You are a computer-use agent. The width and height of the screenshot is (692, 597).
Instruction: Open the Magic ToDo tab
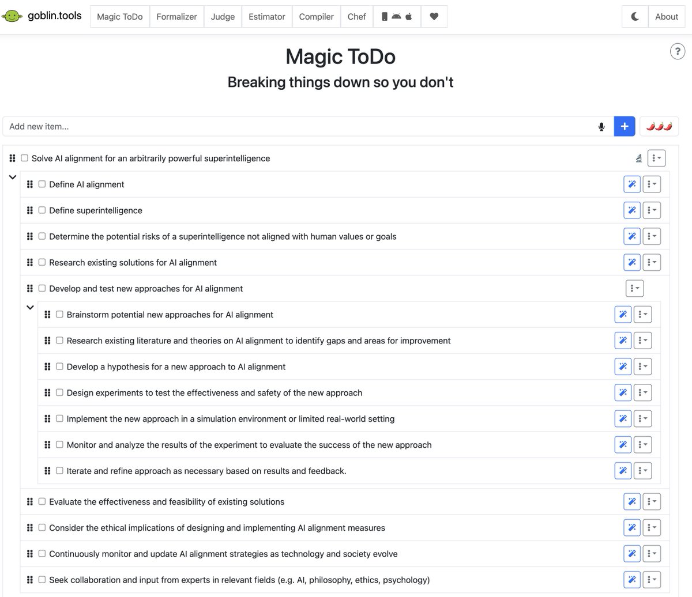tap(120, 17)
